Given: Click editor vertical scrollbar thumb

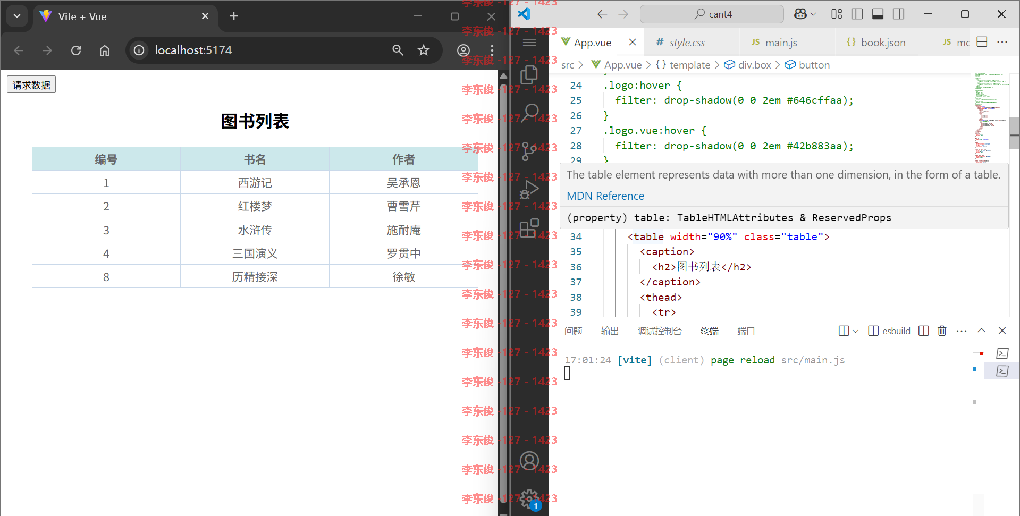Looking at the screenshot, I should pos(1014,133).
